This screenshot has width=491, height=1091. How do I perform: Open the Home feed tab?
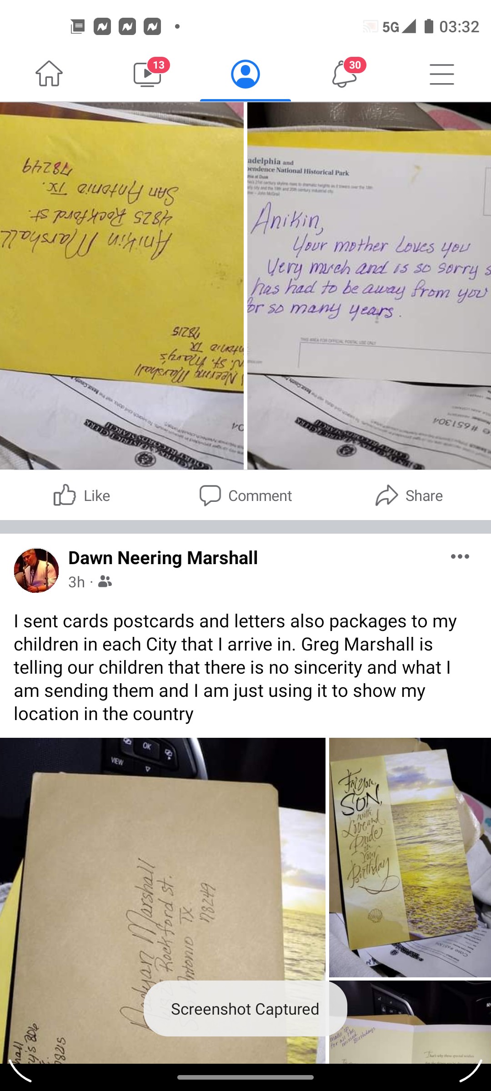pos(49,74)
